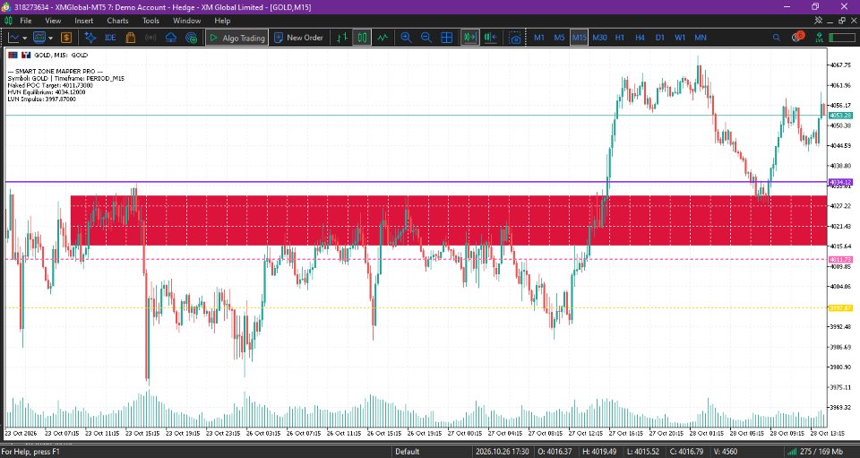
Task: Open the File menu
Action: tap(26, 21)
